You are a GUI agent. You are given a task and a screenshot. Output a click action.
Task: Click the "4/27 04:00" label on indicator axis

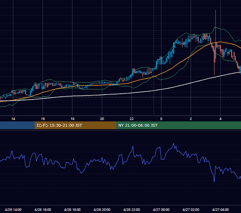coord(220,209)
